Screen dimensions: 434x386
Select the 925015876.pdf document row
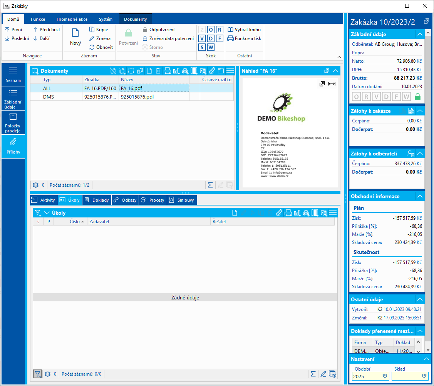pos(132,97)
